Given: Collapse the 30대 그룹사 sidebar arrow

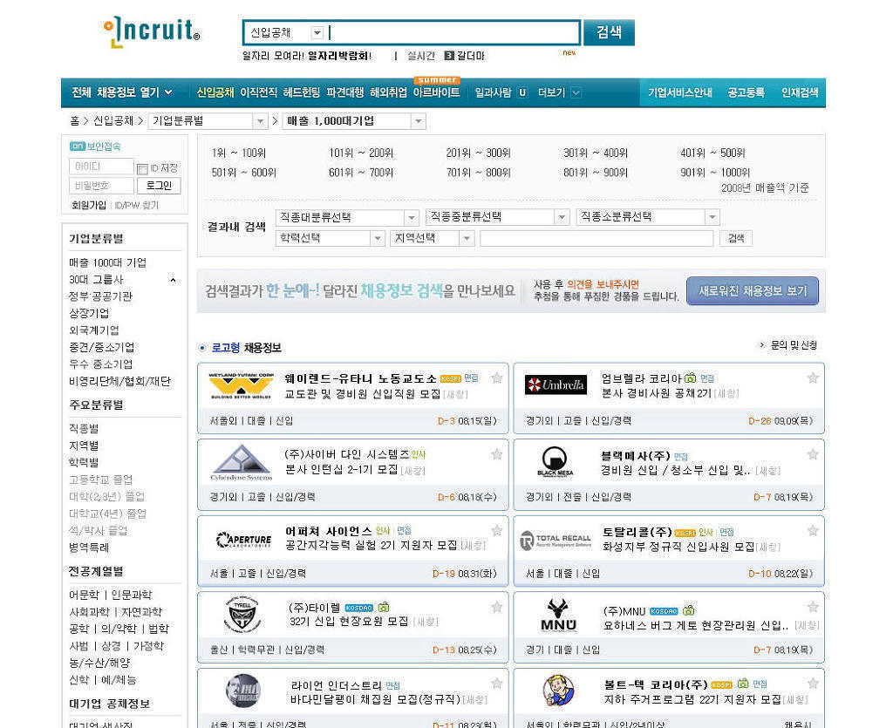Looking at the screenshot, I should pyautogui.click(x=173, y=280).
